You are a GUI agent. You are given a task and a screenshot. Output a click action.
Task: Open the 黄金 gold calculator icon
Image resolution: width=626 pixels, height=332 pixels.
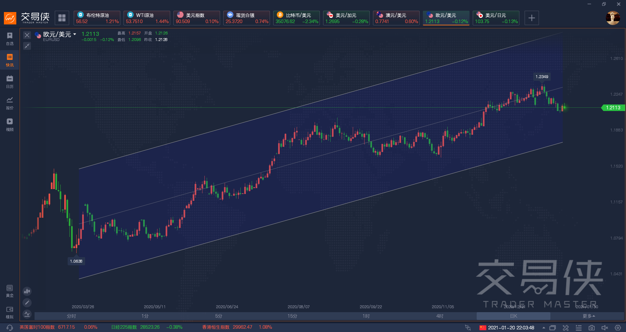(10, 291)
